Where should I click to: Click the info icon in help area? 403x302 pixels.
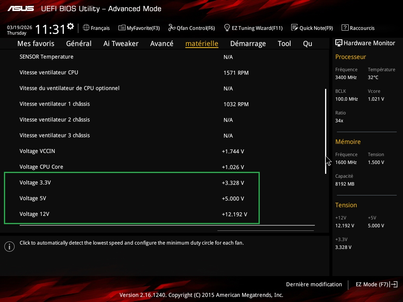pos(9,247)
